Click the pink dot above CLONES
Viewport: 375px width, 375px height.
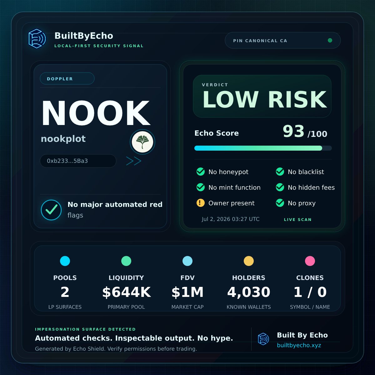click(310, 261)
